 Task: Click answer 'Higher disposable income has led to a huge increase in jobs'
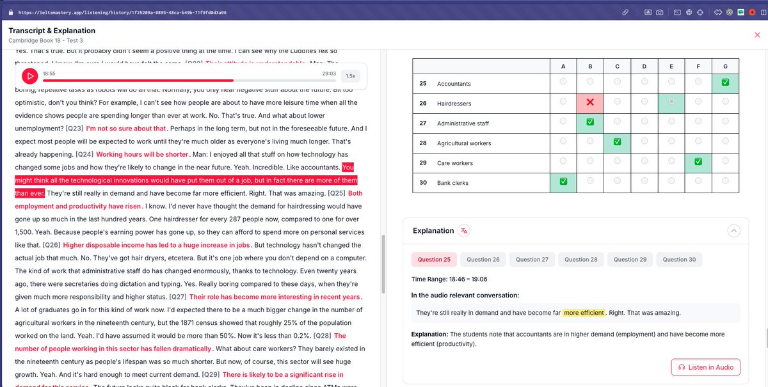156,245
